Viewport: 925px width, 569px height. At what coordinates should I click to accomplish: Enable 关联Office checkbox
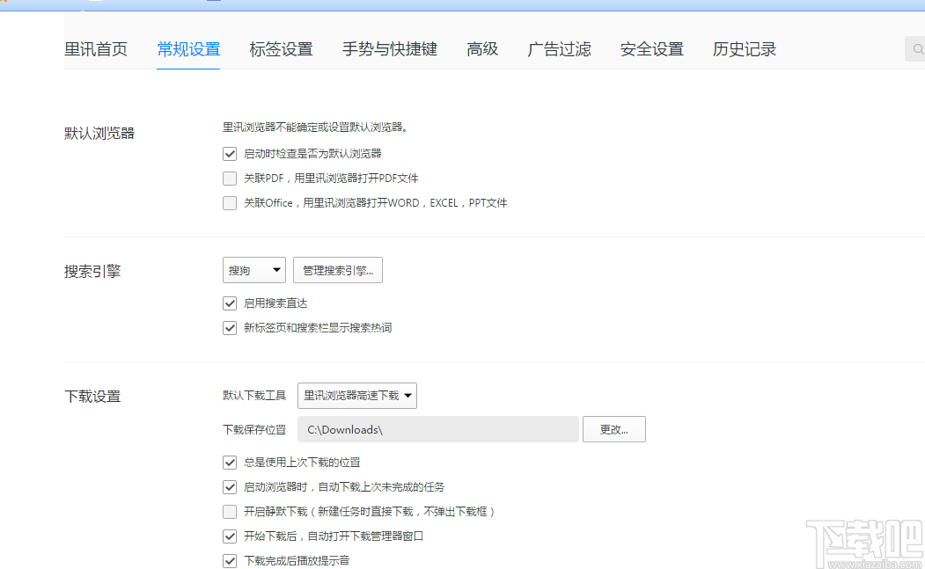coord(230,203)
